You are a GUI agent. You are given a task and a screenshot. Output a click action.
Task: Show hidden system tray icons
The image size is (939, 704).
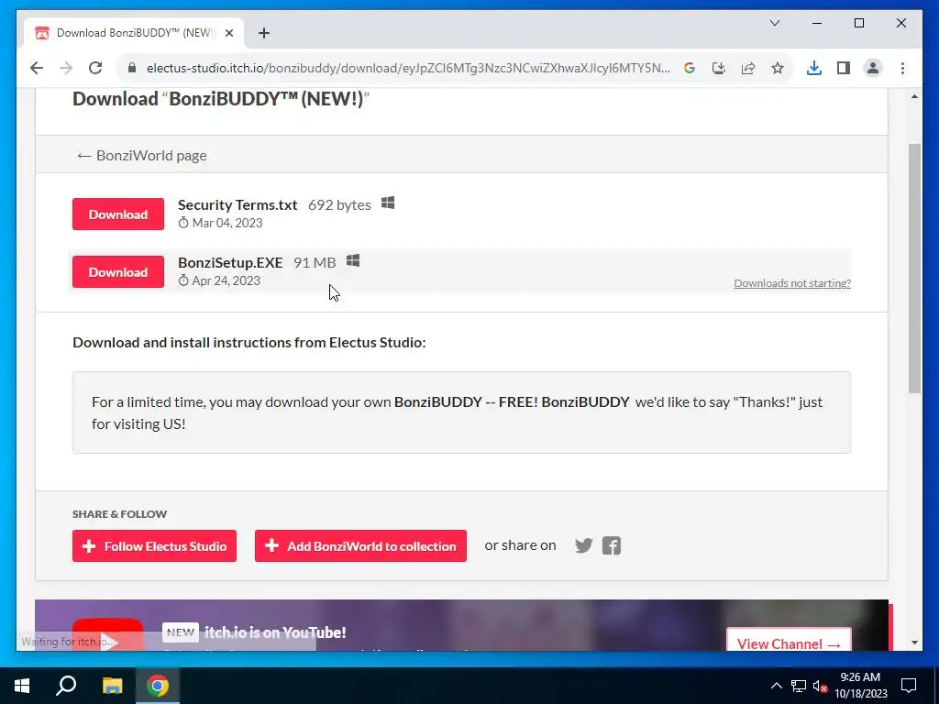776,686
